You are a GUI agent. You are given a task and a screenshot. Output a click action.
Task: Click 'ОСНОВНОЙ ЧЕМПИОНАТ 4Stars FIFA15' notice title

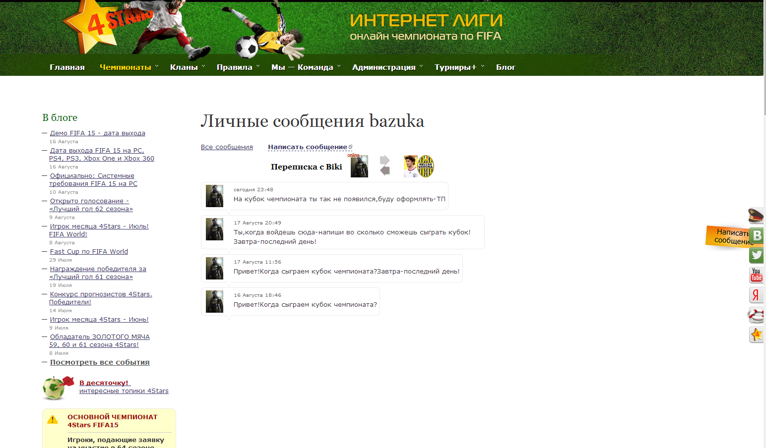113,421
